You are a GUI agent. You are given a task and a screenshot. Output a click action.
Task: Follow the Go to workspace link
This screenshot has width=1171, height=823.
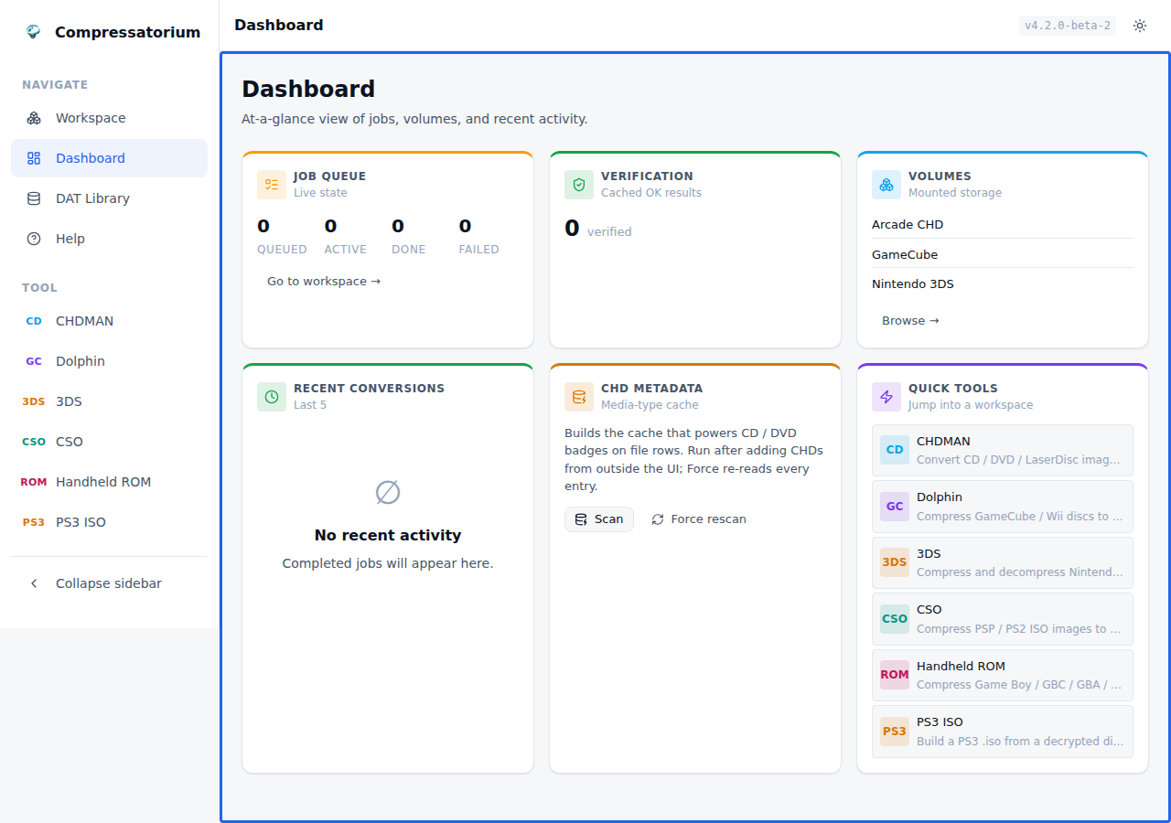coord(324,282)
